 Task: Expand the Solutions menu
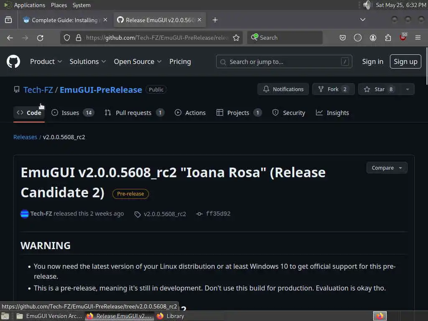[x=88, y=62]
